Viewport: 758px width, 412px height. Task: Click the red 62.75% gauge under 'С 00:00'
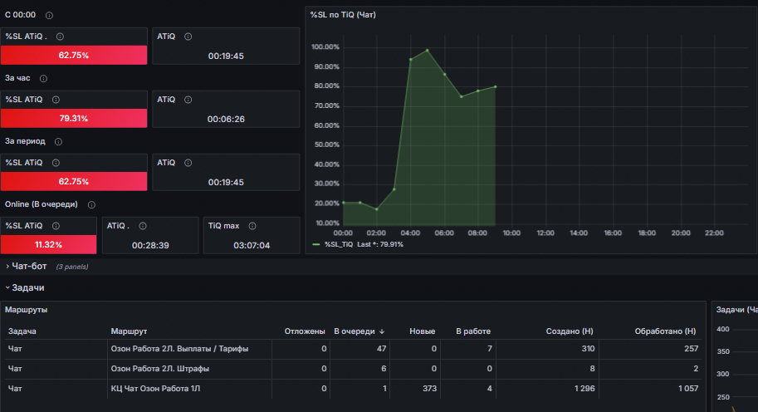click(74, 55)
